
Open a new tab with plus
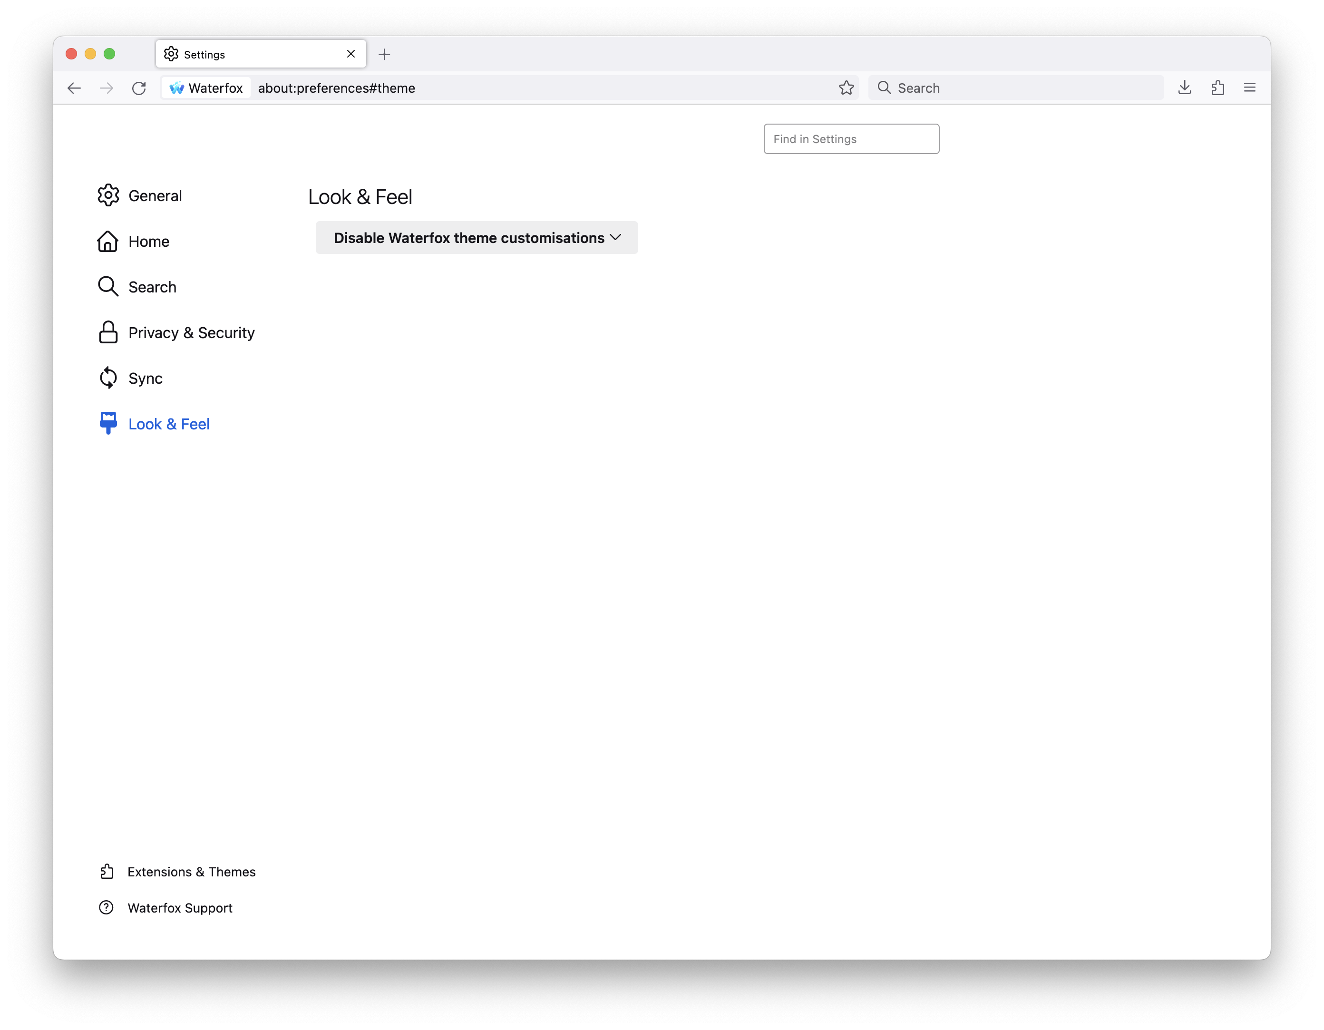[384, 55]
